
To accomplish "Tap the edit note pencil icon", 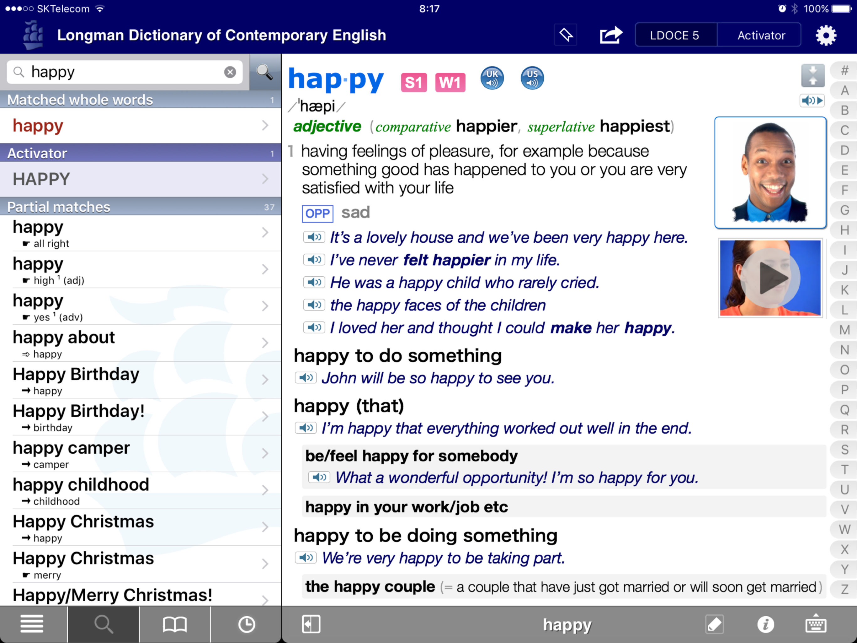I will click(x=714, y=624).
